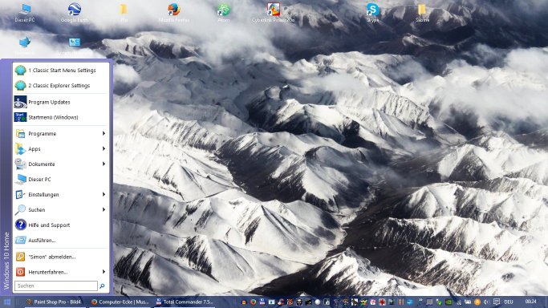The image size is (548, 308).
Task: Choose Ausführen... from the start menu
Action: point(60,241)
